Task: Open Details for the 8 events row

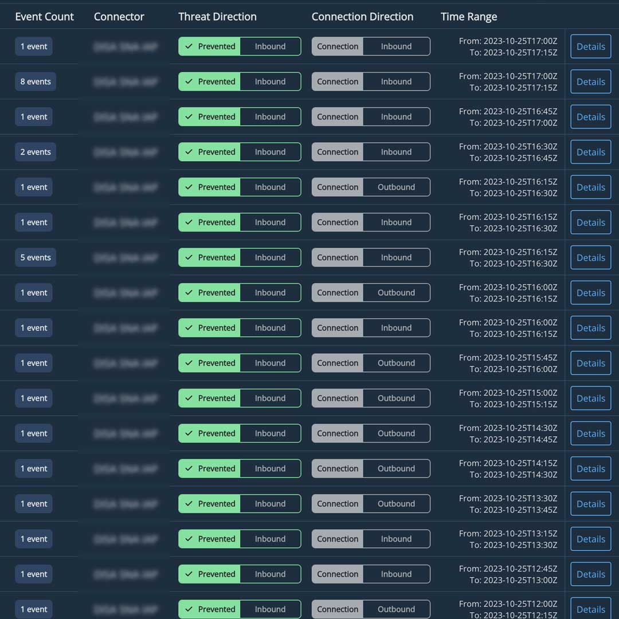Action: (590, 82)
